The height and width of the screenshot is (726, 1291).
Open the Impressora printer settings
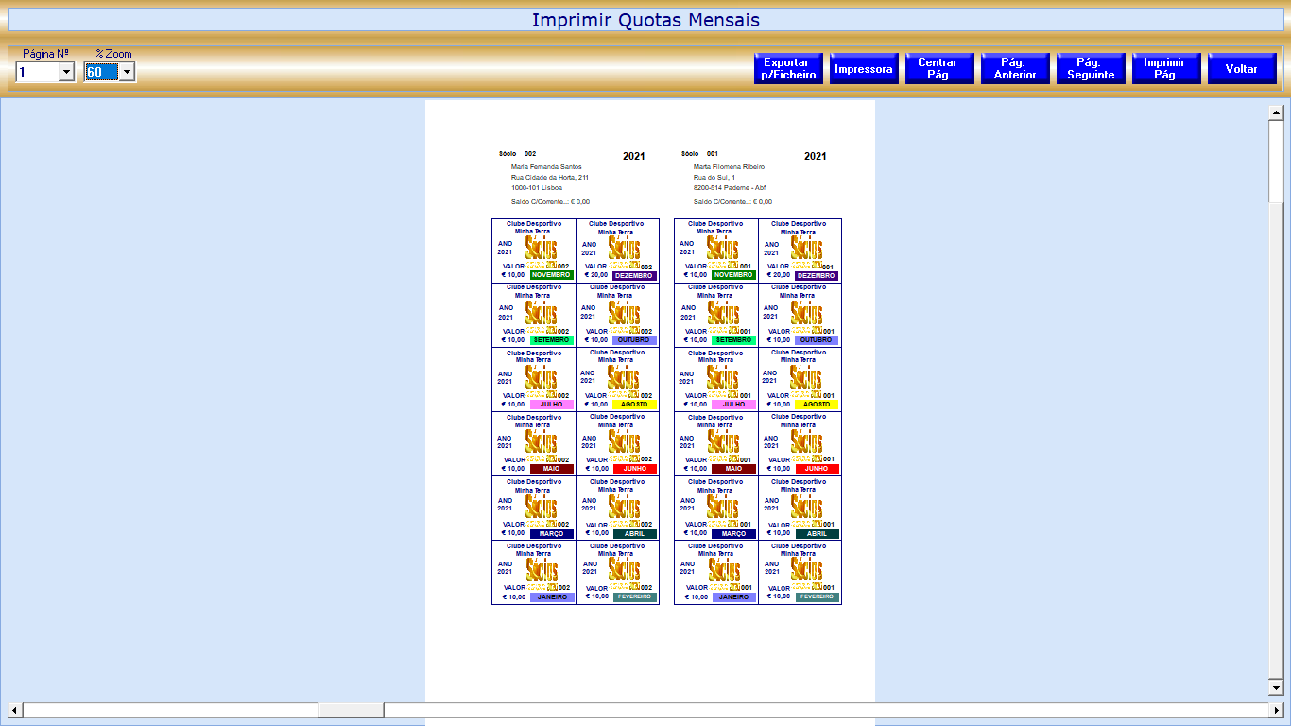click(x=864, y=69)
